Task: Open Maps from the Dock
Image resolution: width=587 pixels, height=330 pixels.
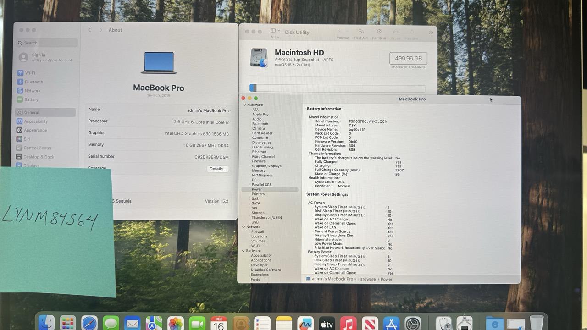Action: click(154, 324)
